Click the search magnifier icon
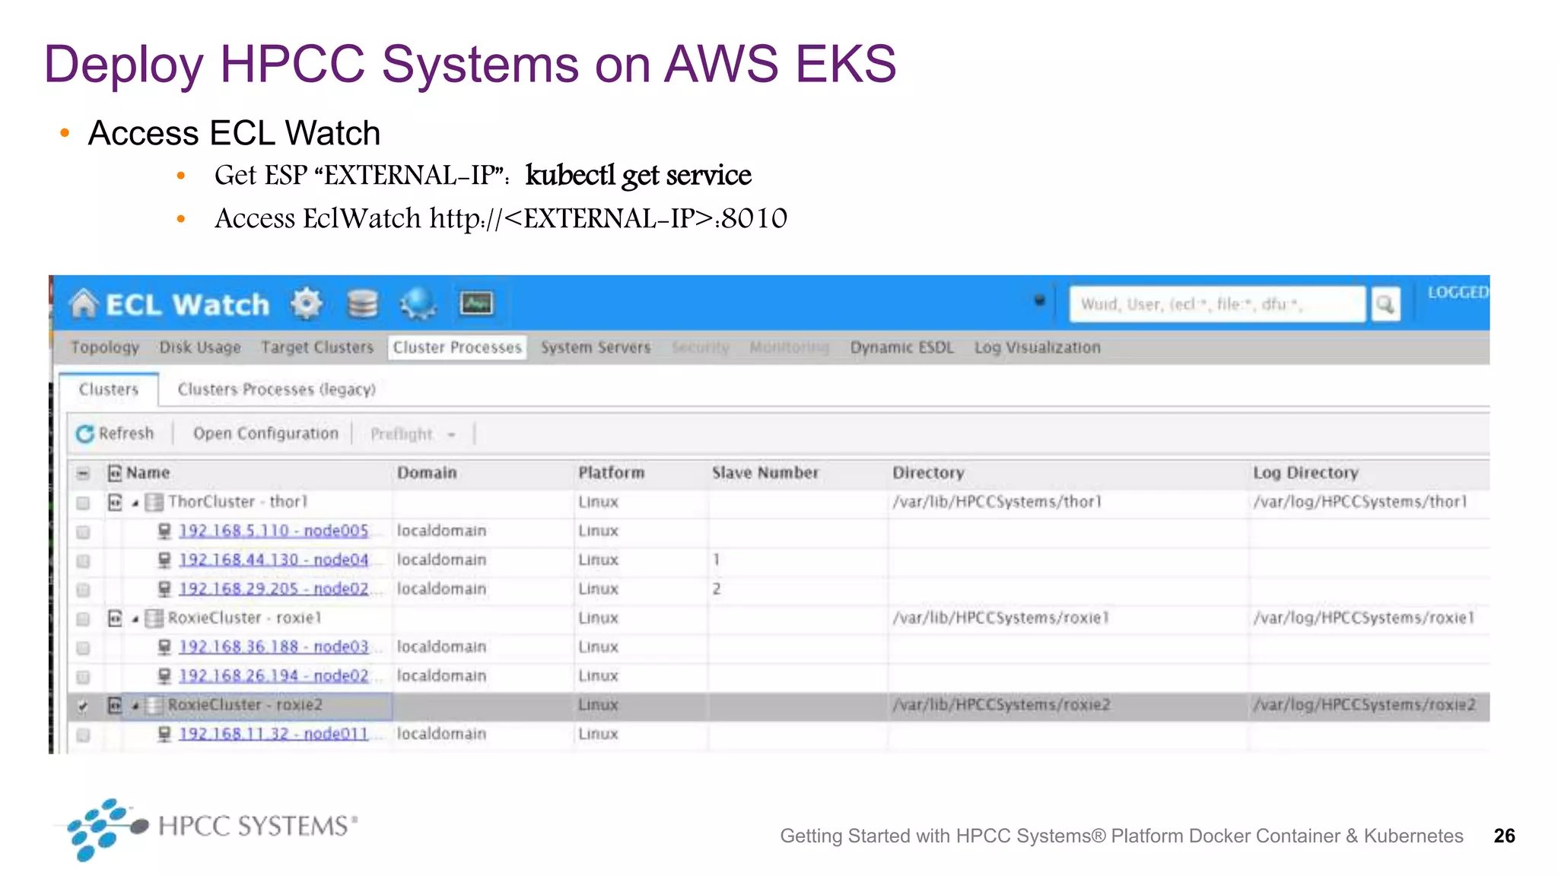Image resolution: width=1558 pixels, height=876 pixels. [x=1385, y=304]
